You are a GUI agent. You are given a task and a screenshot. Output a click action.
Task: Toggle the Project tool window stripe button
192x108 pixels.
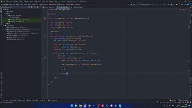(x=1, y=9)
